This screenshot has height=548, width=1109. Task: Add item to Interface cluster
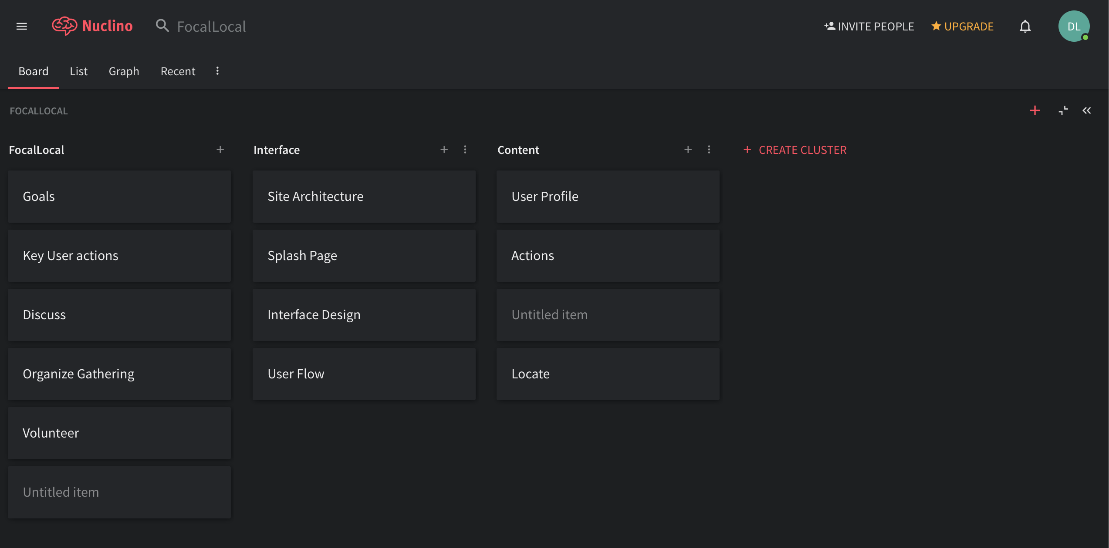tap(444, 150)
